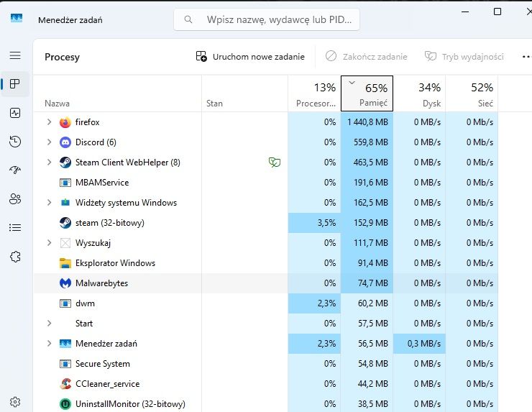532x412 pixels.
Task: Click the Steam Client WebHelper icon
Action: coord(65,162)
